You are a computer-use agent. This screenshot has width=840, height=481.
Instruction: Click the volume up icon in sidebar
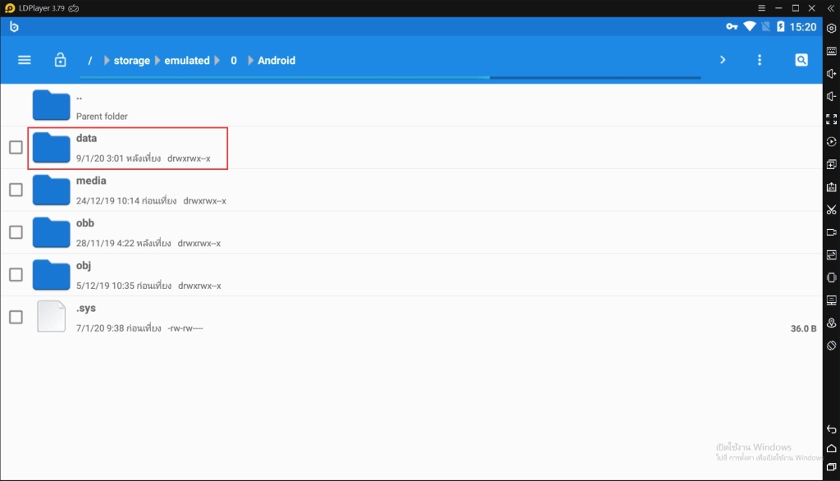[832, 74]
